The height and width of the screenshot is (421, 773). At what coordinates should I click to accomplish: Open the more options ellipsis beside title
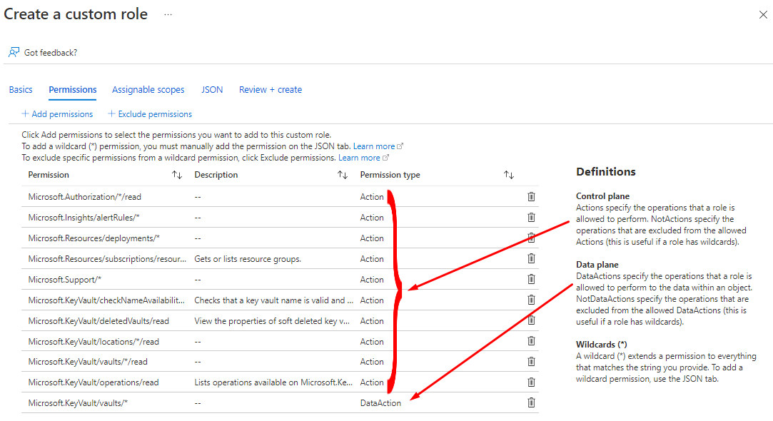coord(168,15)
